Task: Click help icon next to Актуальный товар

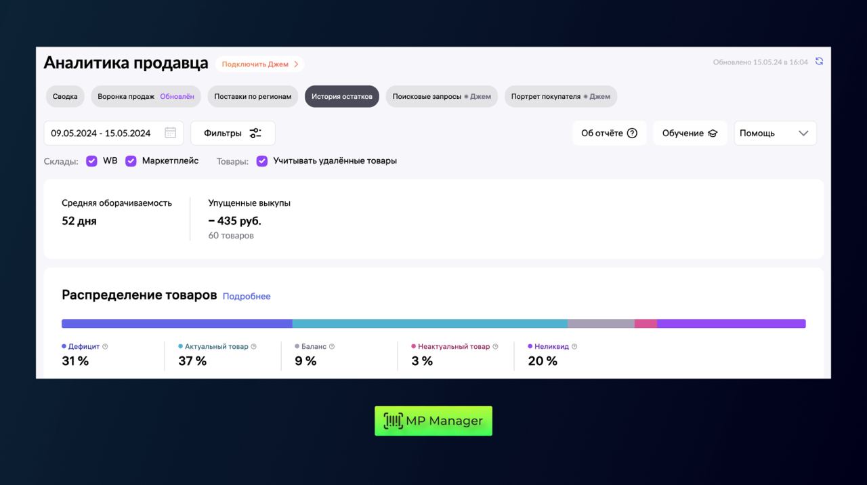Action: (x=254, y=347)
